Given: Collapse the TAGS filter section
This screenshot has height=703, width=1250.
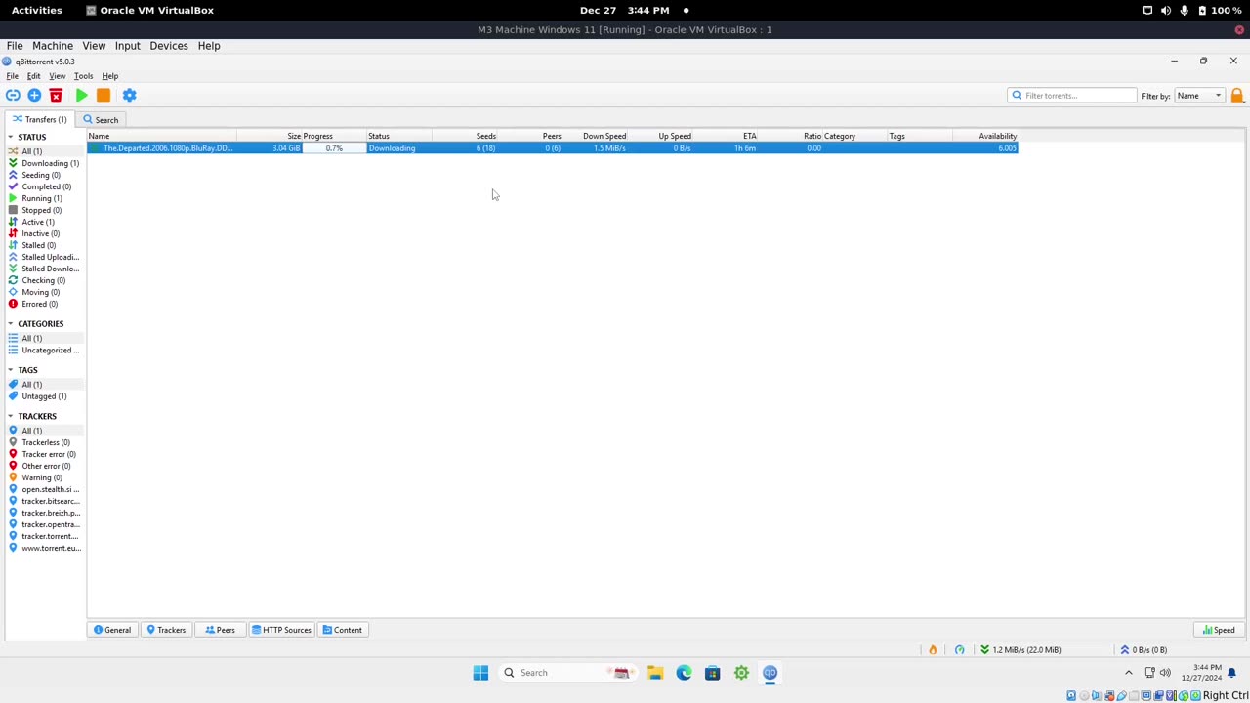Looking at the screenshot, I should click(11, 370).
